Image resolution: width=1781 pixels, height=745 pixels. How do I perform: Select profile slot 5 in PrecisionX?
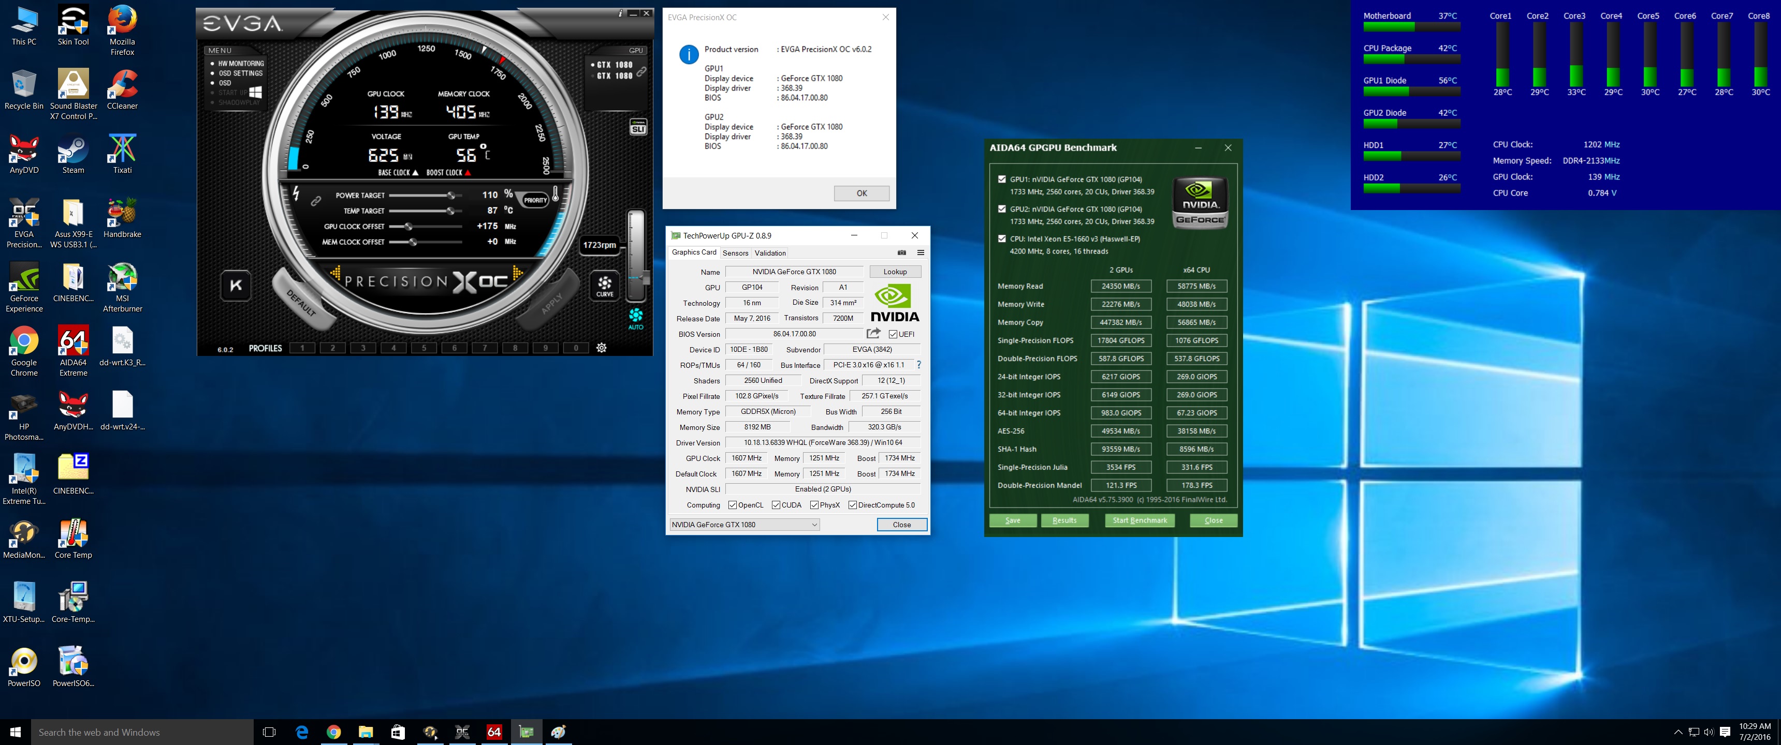[424, 348]
